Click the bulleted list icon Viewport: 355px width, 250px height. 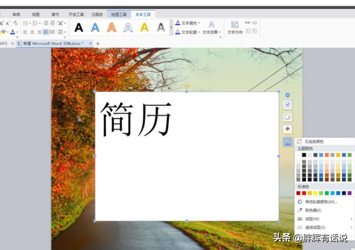click(26, 23)
